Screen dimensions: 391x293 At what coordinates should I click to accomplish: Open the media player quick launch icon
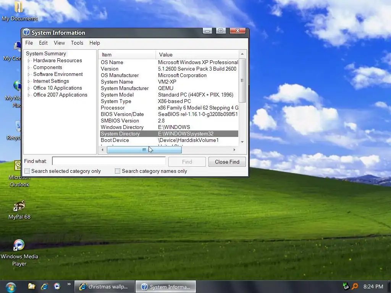[x=57, y=286]
